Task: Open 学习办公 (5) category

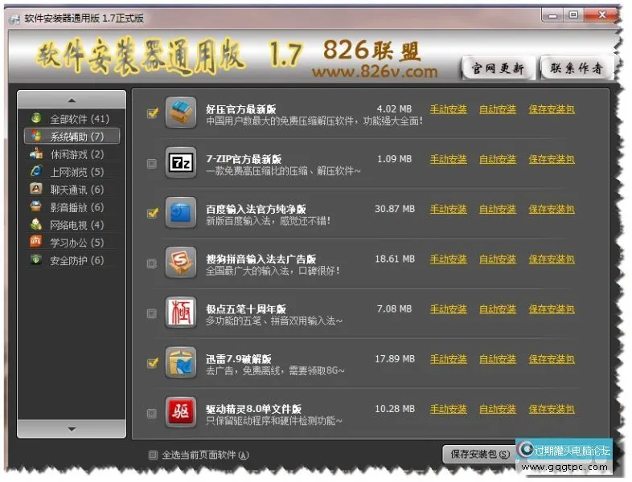Action: click(72, 243)
